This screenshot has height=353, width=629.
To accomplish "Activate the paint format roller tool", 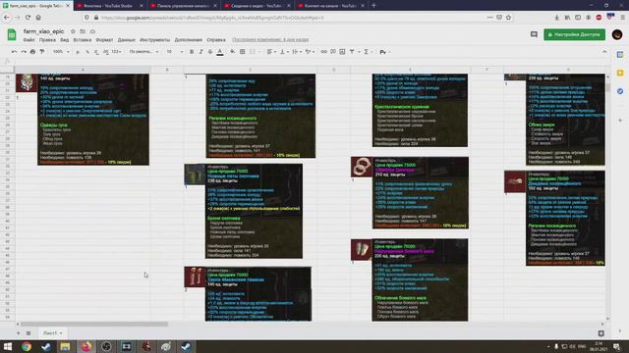I will (42, 52).
